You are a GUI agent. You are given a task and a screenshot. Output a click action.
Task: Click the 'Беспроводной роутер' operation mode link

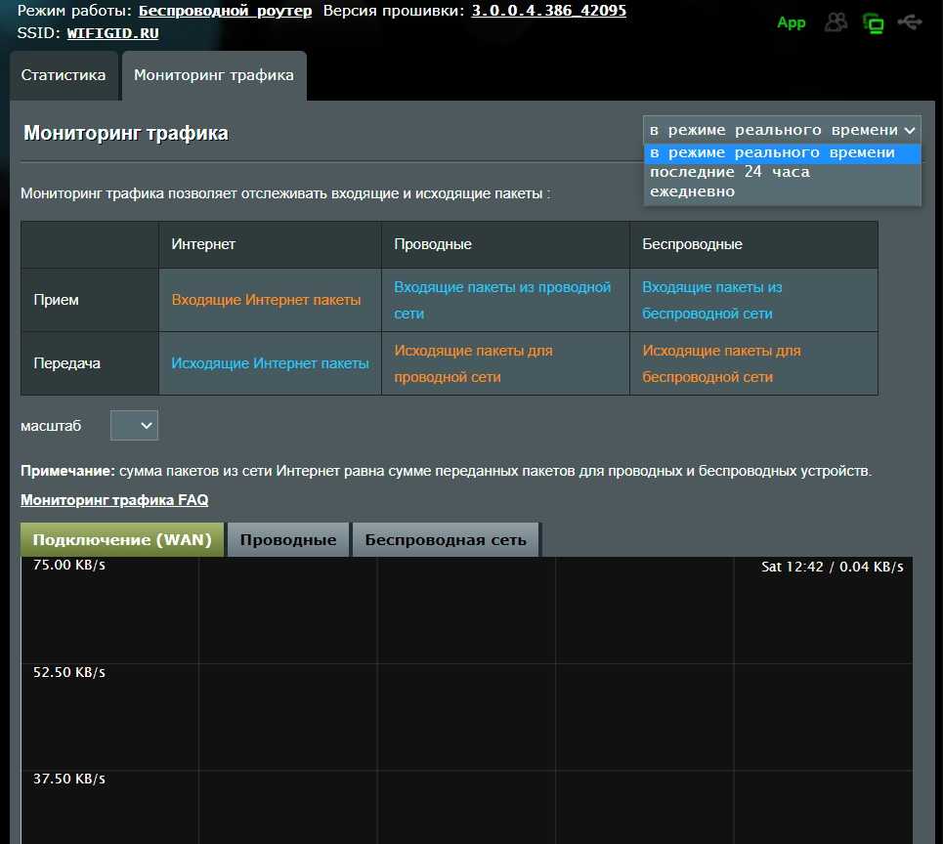coord(226,11)
